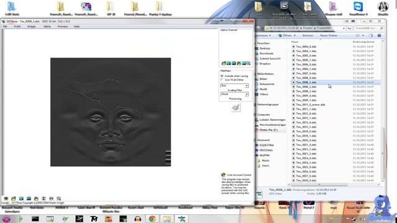The image size is (397, 223).
Task: Open the Preview menu in DXTBmp
Action: (x=63, y=26)
